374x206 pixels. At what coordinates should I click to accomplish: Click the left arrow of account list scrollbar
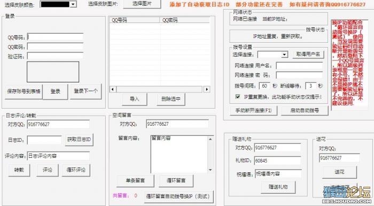[113, 89]
